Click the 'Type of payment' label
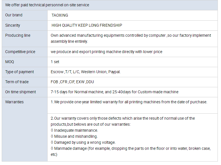Image resolution: width=221 pixels, height=165 pixels. [19, 72]
